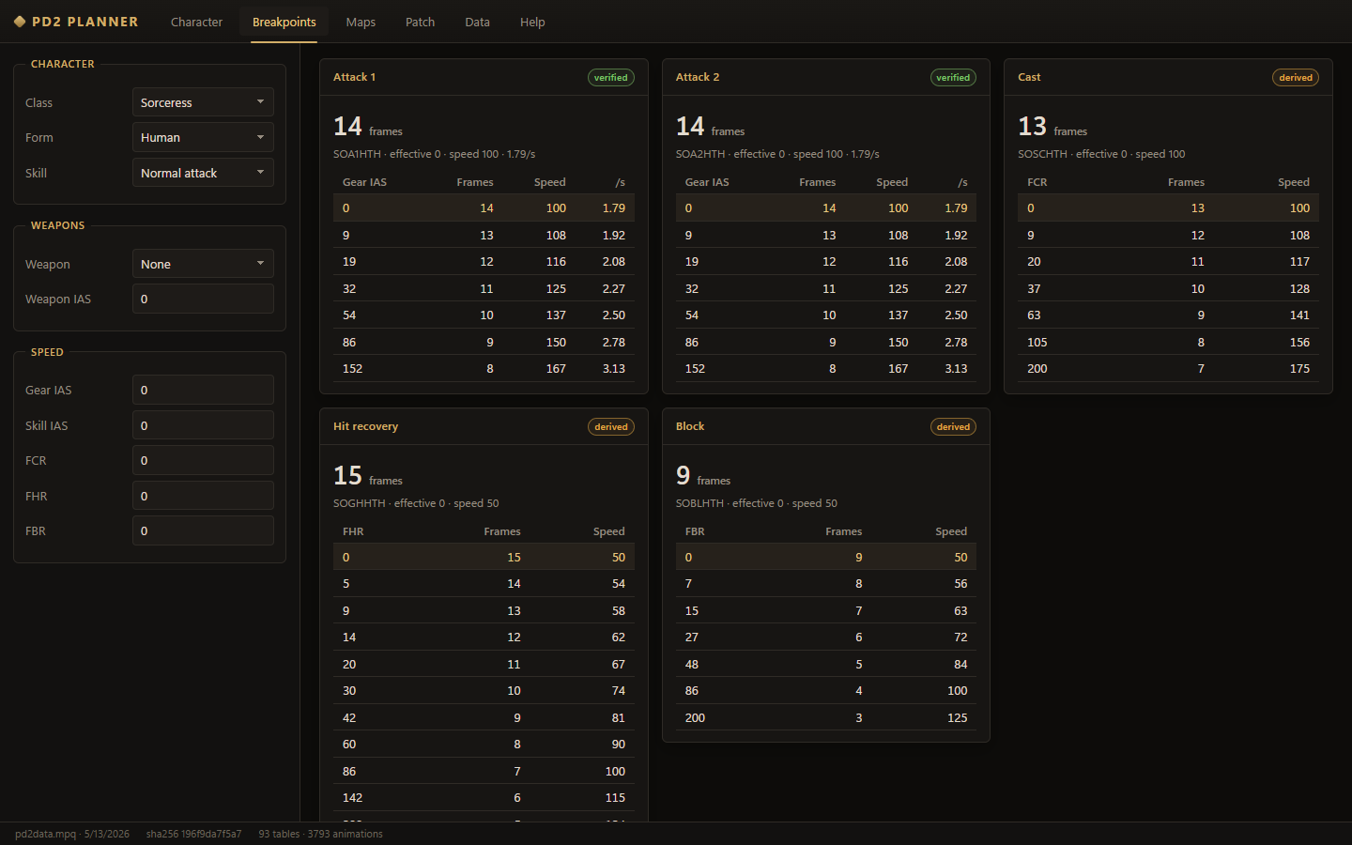
Task: Select the FCR input field
Action: click(203, 460)
